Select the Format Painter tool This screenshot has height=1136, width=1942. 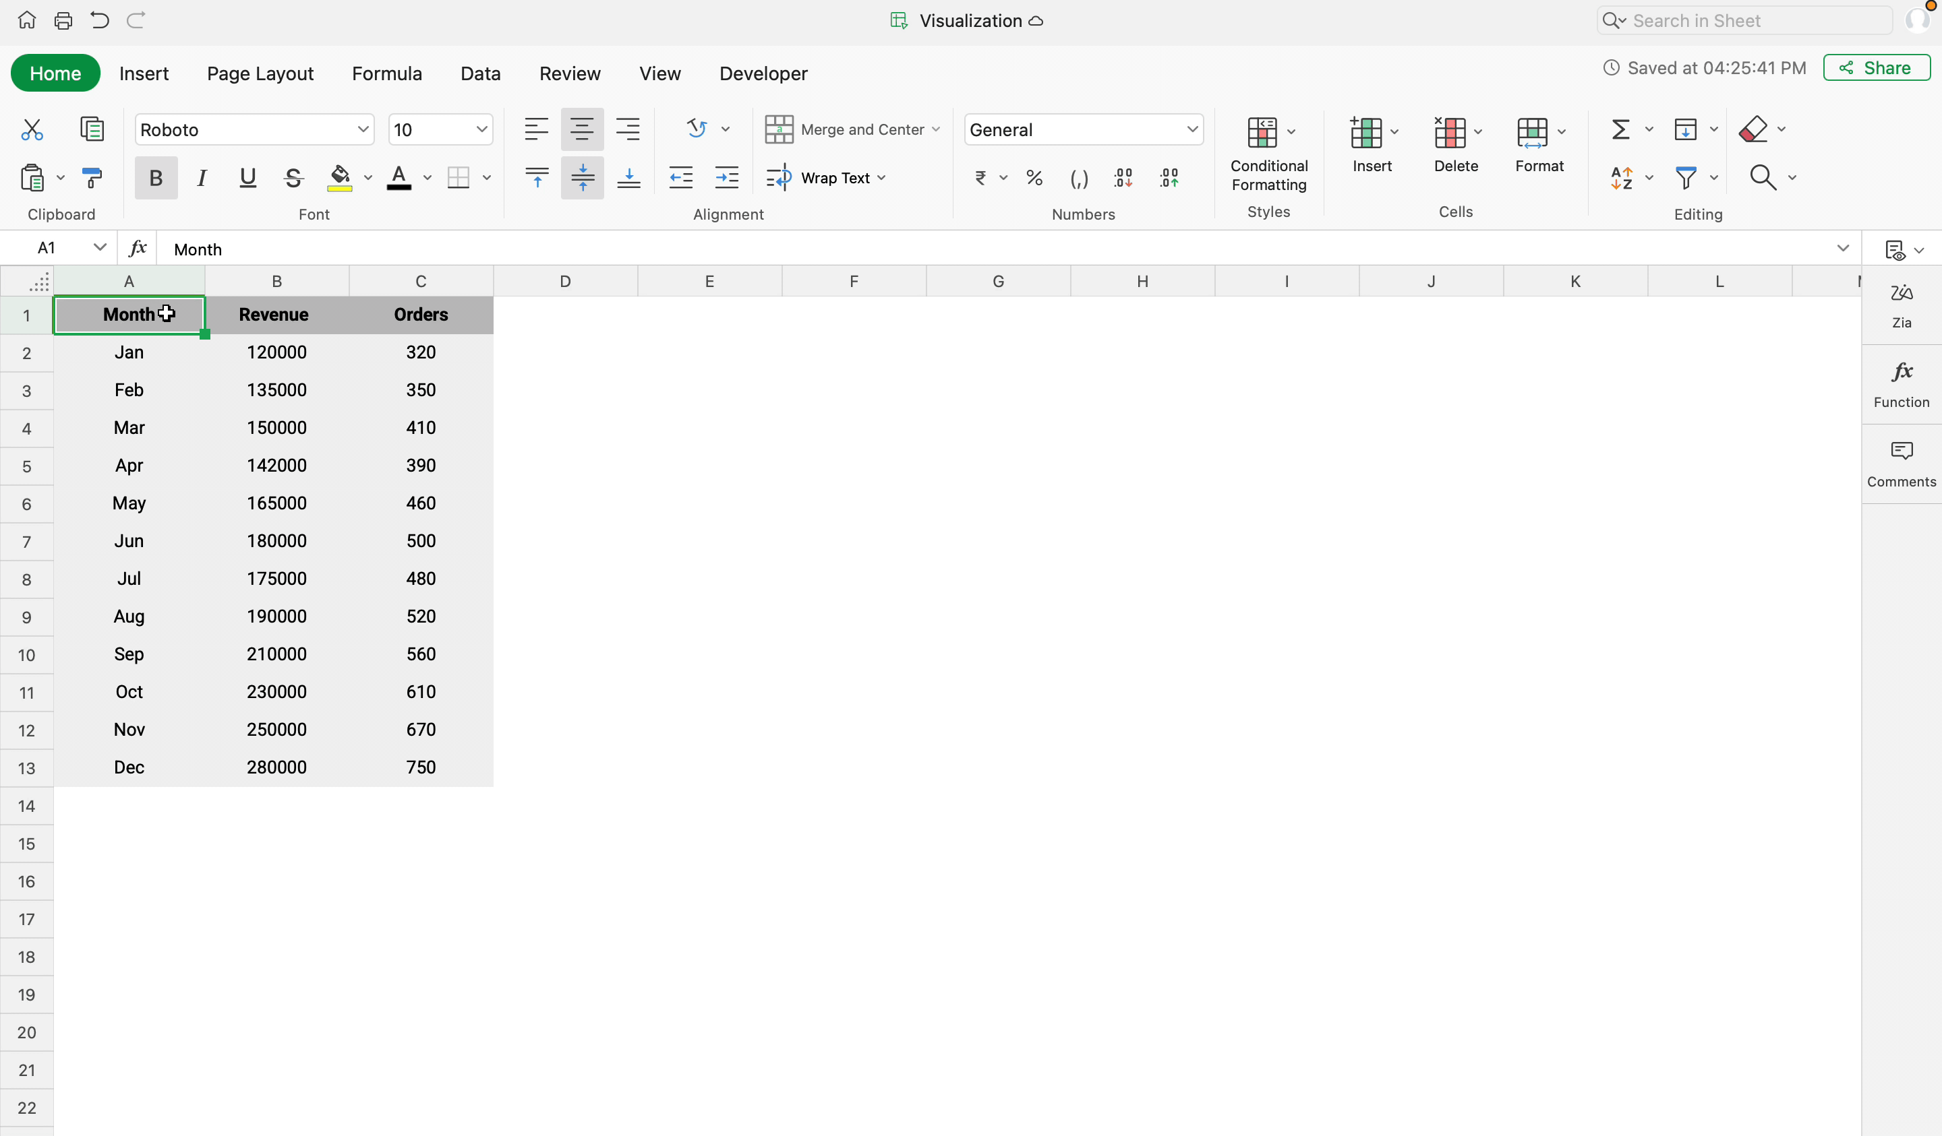click(x=92, y=178)
